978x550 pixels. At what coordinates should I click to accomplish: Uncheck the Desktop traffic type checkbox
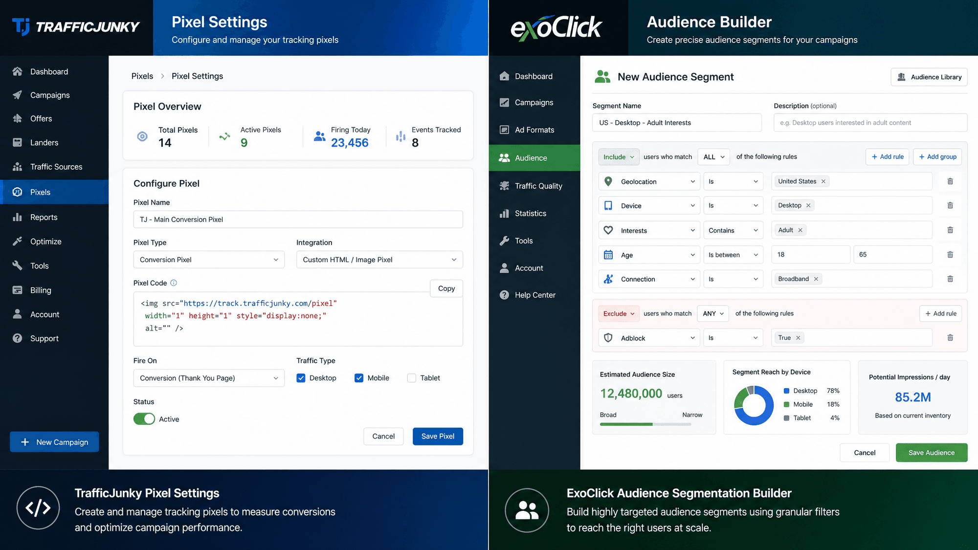click(301, 378)
